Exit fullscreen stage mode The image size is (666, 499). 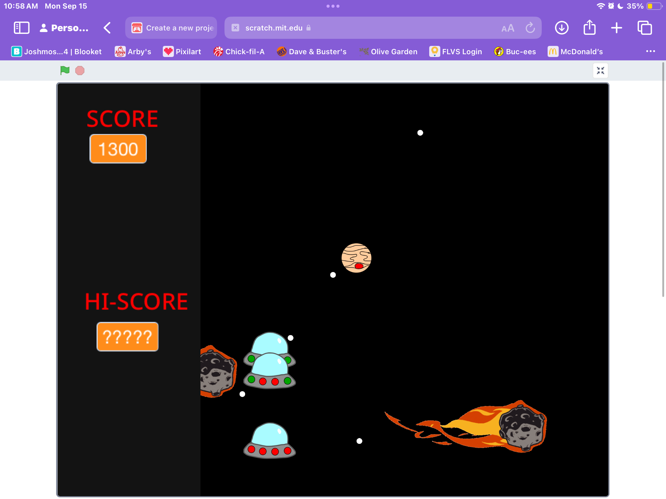pyautogui.click(x=600, y=71)
